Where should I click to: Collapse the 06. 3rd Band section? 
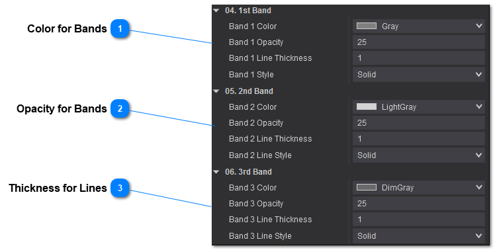216,172
